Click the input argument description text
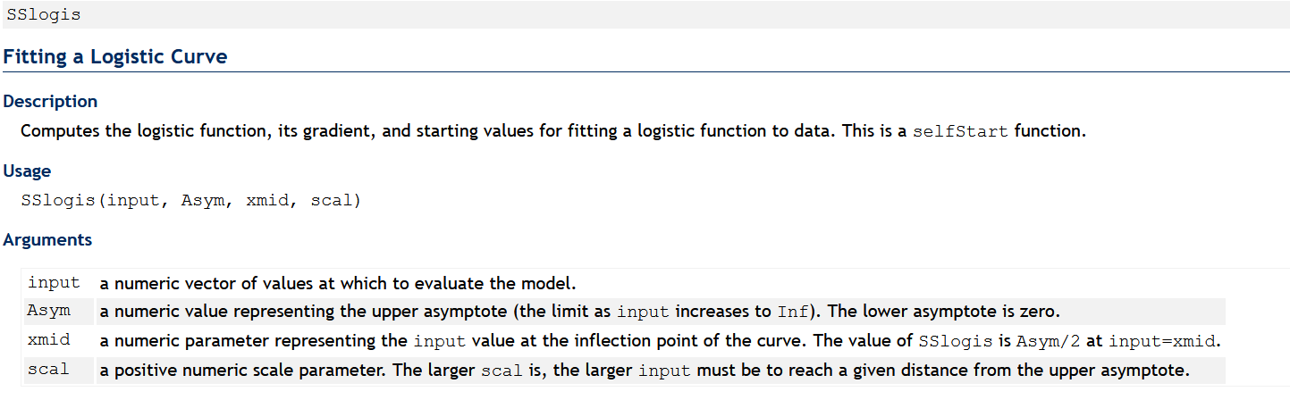The height and width of the screenshot is (400, 1290). tap(338, 284)
